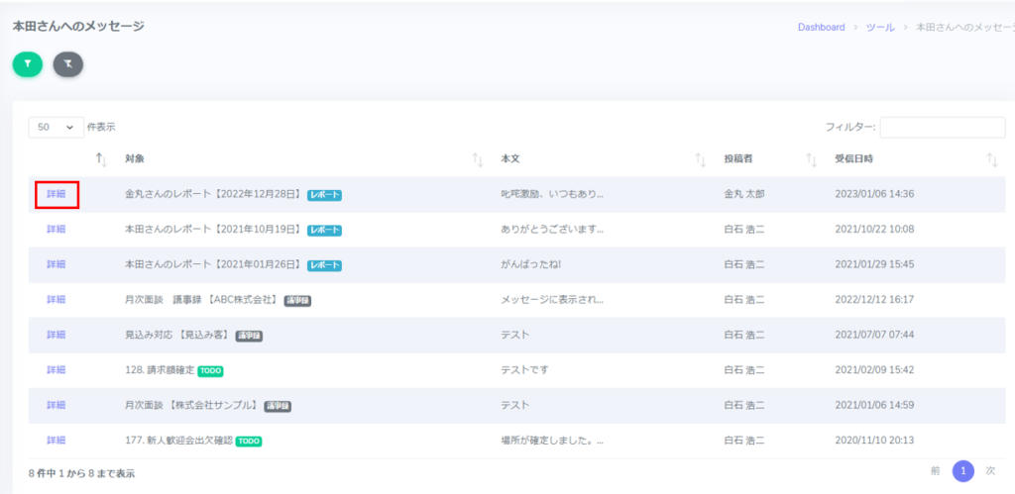Sort by the 受信日時 column sort arrows
The image size is (1015, 494).
click(992, 159)
